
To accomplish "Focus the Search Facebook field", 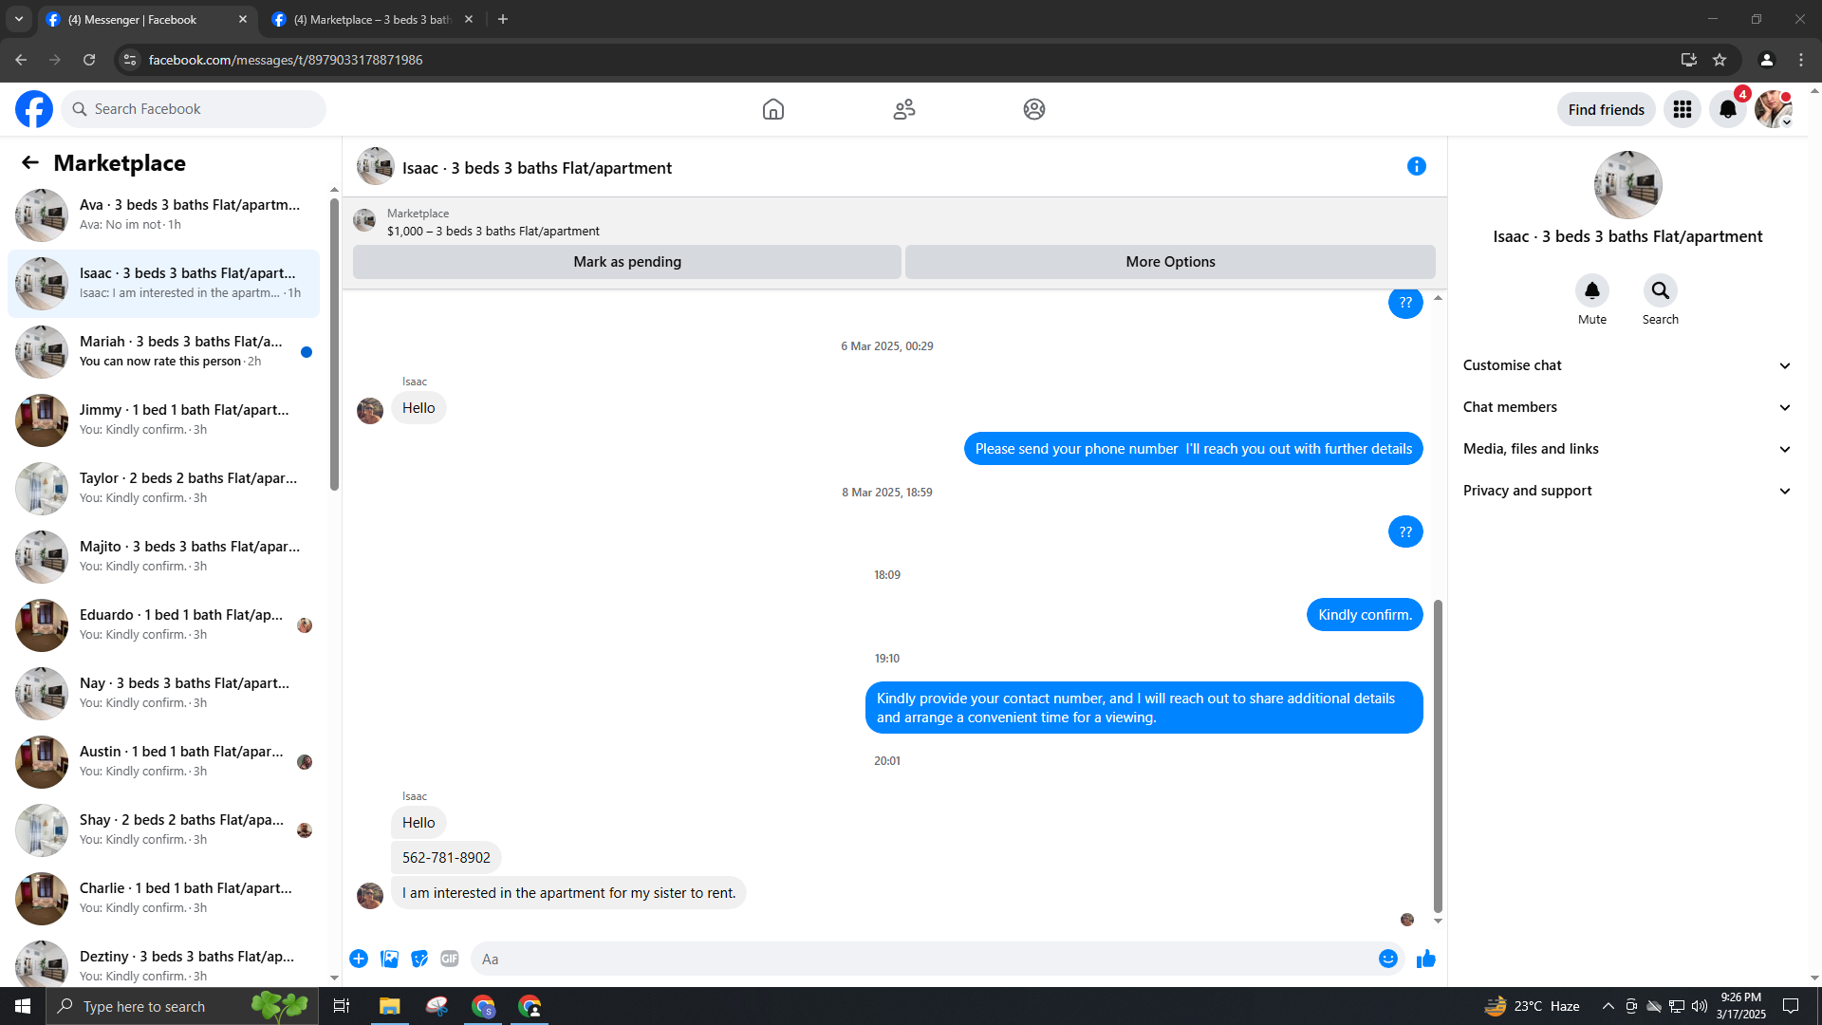I will 195,109.
